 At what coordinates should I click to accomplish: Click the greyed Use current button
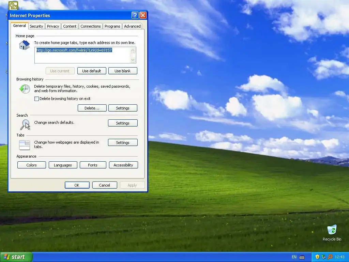[60, 71]
